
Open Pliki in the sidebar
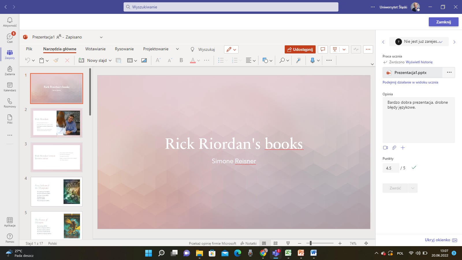click(10, 119)
